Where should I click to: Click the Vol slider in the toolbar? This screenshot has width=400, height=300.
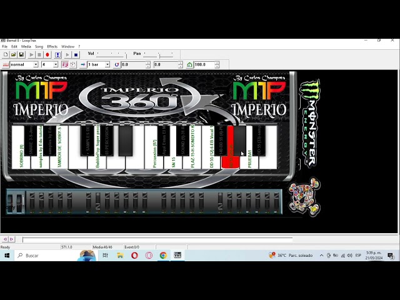tap(111, 54)
